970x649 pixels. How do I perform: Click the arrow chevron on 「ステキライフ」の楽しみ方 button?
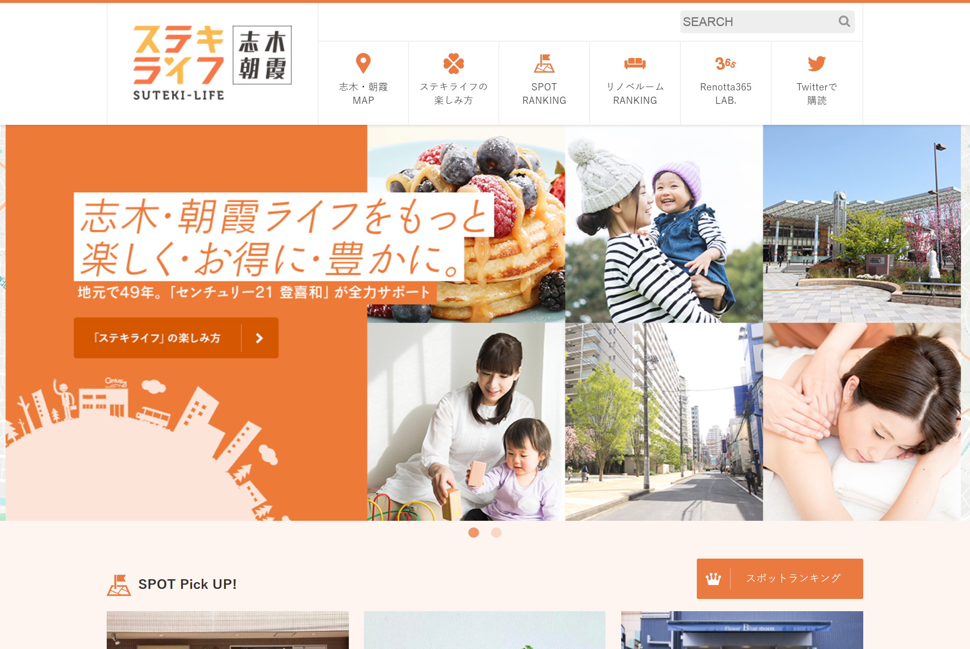(x=259, y=338)
